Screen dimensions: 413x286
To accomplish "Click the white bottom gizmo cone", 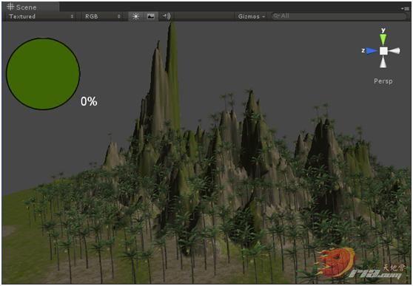I will 383,62.
